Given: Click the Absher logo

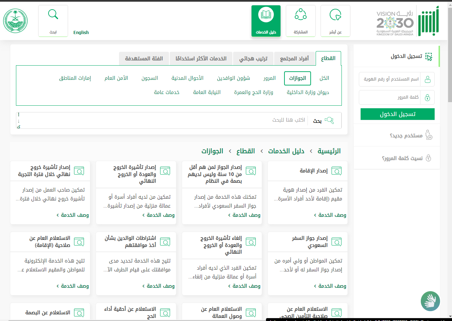Looking at the screenshot, I should point(428,21).
